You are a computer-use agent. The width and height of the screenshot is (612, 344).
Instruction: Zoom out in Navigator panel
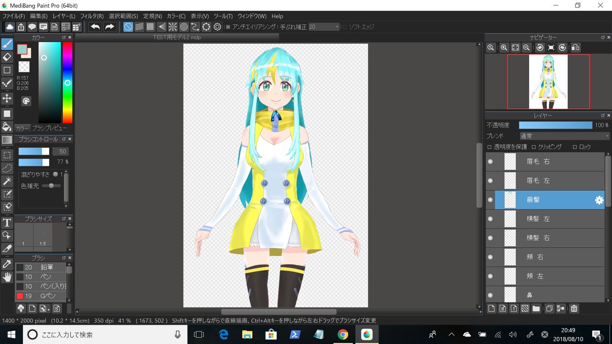tap(526, 48)
